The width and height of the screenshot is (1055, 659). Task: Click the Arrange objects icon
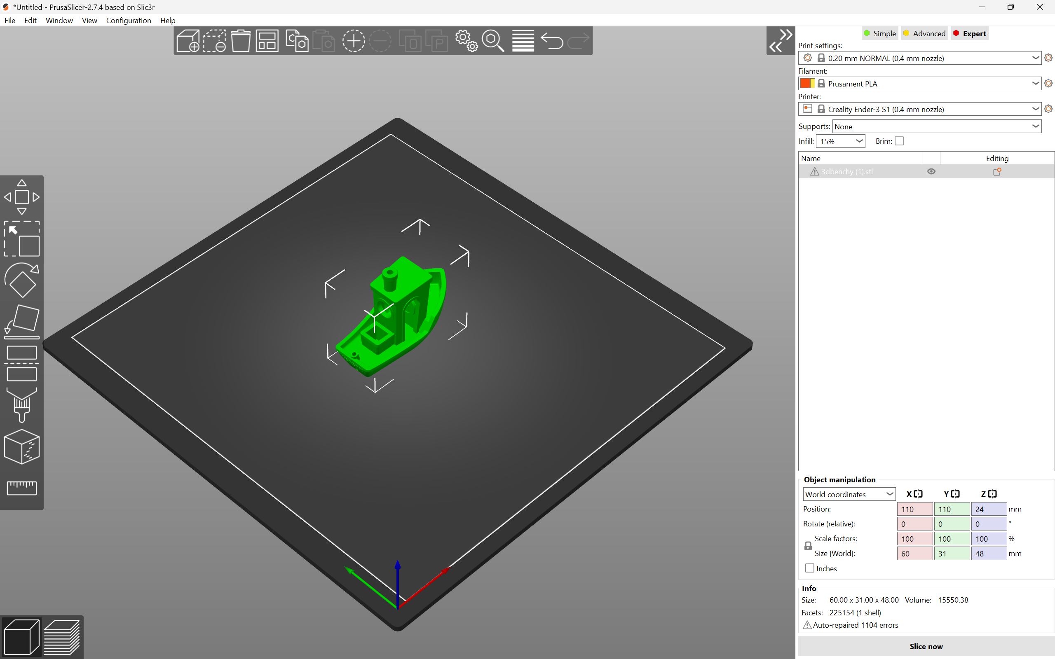267,41
